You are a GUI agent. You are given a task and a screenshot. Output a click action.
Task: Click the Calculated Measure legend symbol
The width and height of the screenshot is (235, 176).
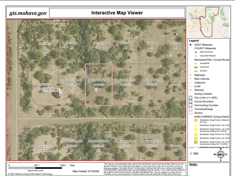196,56
